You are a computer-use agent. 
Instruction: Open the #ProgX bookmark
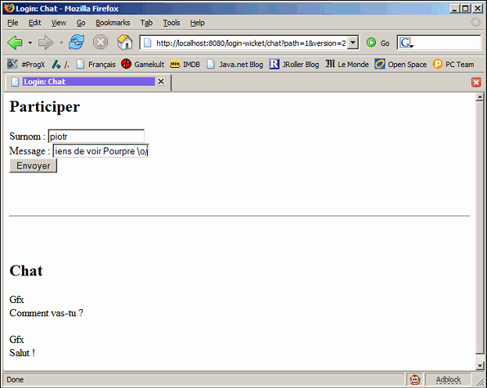tap(26, 64)
